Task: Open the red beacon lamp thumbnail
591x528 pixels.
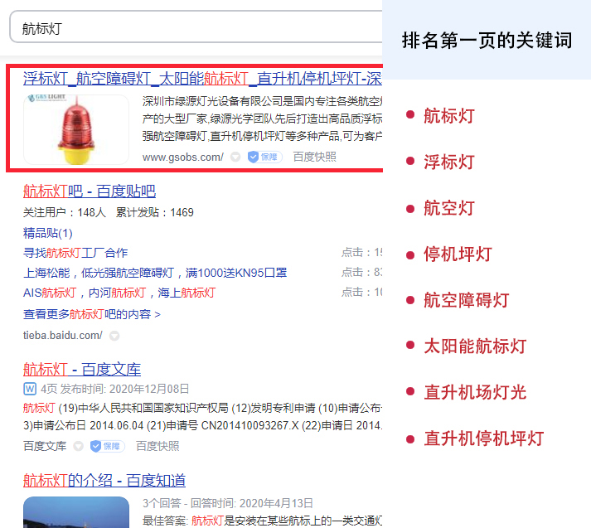Action: click(x=76, y=129)
